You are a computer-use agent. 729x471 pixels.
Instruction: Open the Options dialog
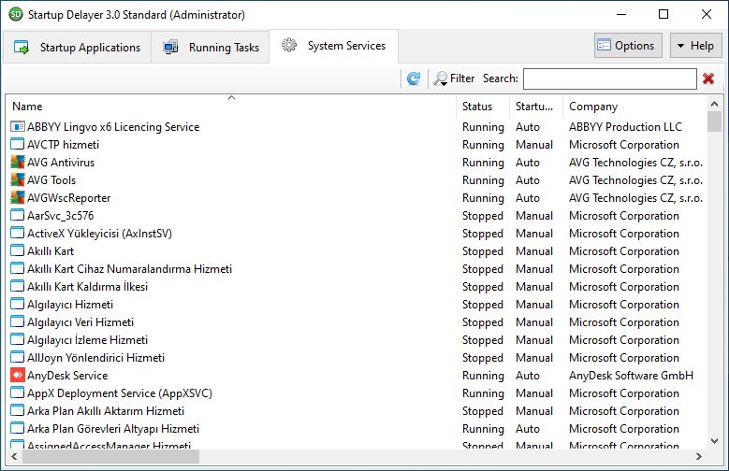click(x=628, y=46)
